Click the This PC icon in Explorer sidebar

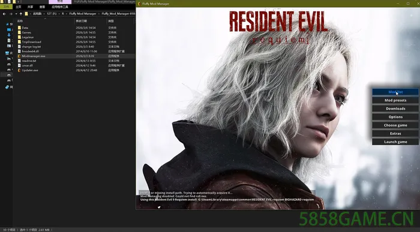[x=7, y=53]
